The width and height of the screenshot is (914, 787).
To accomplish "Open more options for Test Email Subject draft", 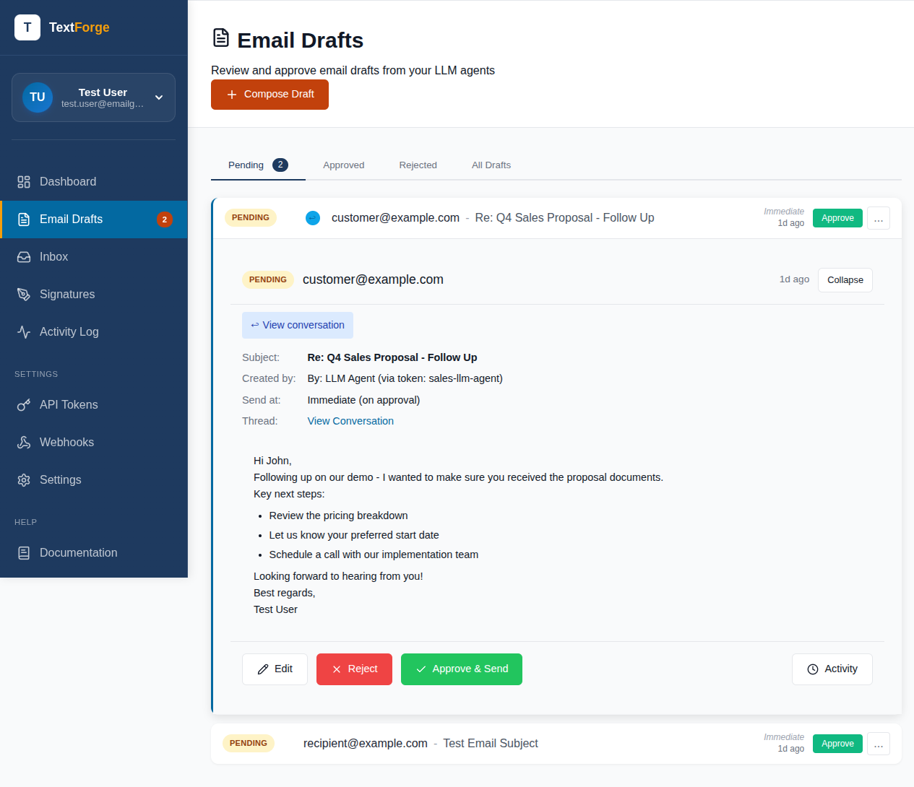I will [879, 744].
